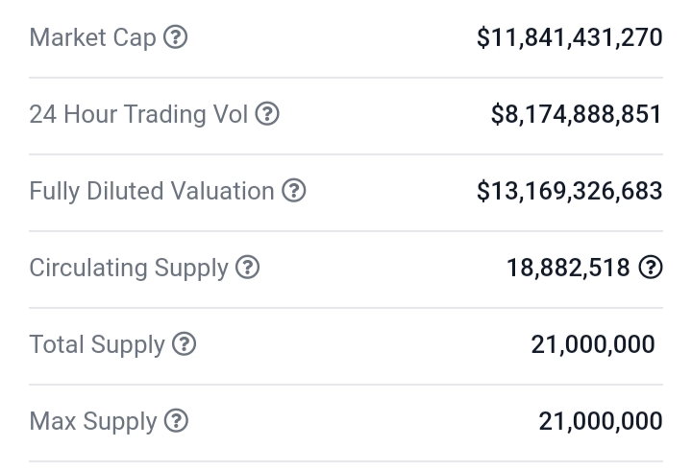This screenshot has width=692, height=471.
Task: Click the $8,174,888,851 trading volume value
Action: [x=577, y=114]
